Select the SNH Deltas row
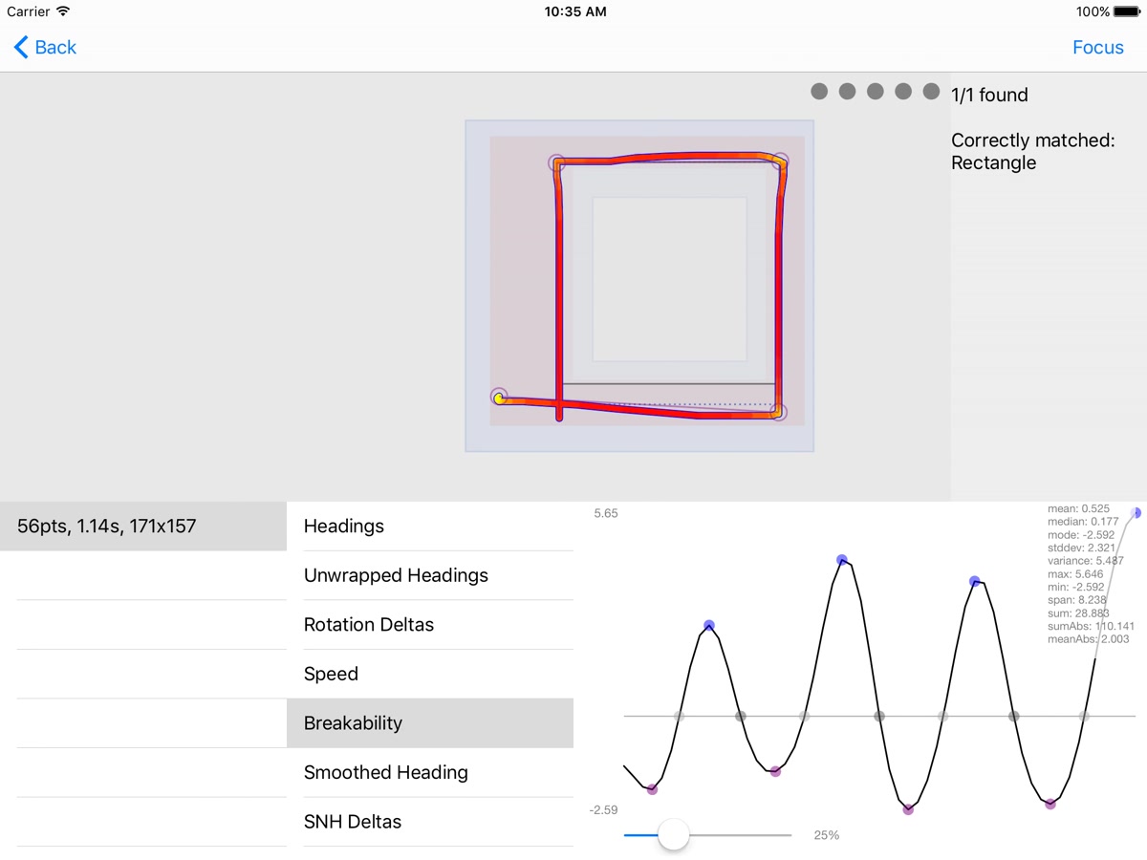Viewport: 1147px width, 860px height. [430, 822]
